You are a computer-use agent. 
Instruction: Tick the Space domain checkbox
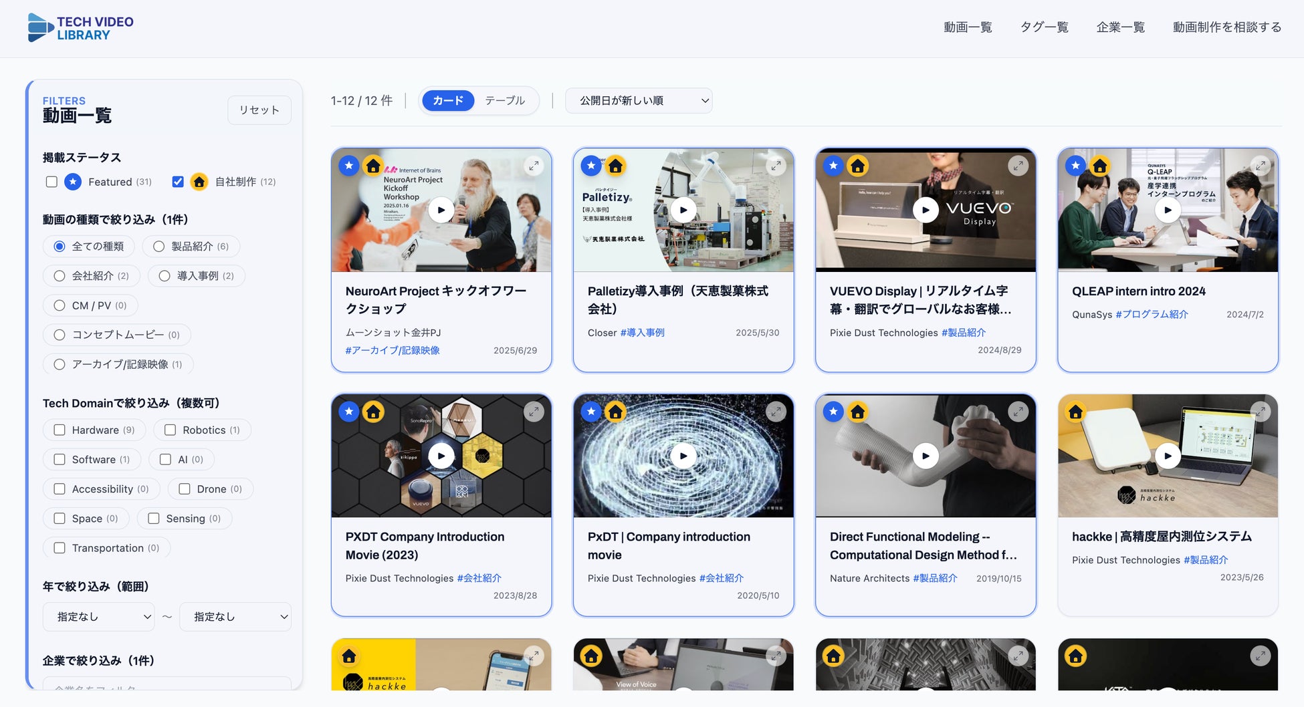tap(60, 519)
